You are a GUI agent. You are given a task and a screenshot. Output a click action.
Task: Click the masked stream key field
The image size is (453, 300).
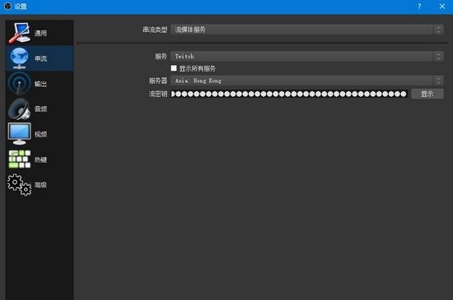pos(289,94)
